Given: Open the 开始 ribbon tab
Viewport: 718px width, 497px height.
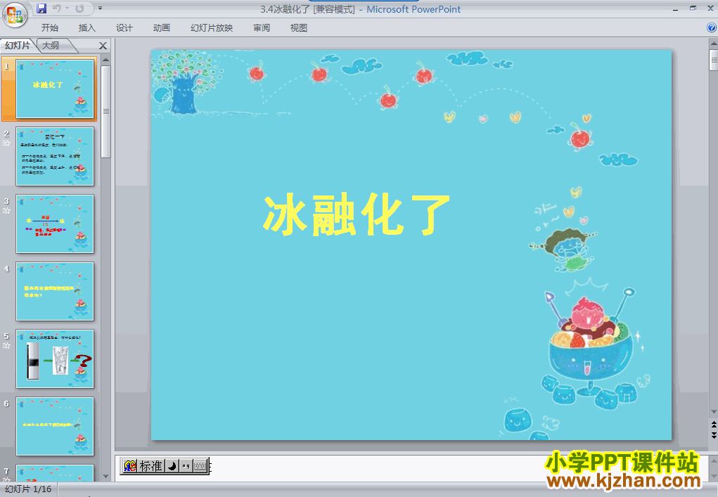Looking at the screenshot, I should click(x=49, y=28).
